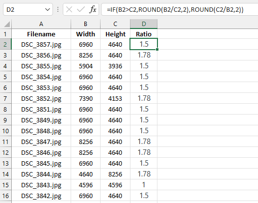Viewport: 258px width, 203px height.
Task: Click the fill handle of cell D2
Action: (x=157, y=49)
